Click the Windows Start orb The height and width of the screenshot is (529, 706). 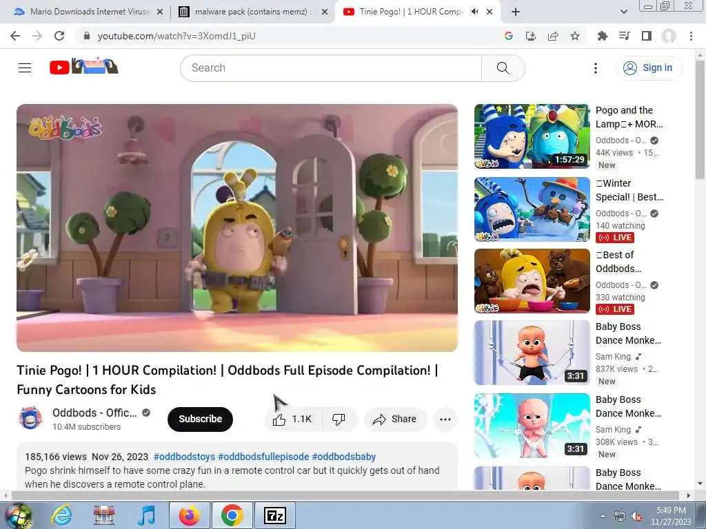coord(19,515)
